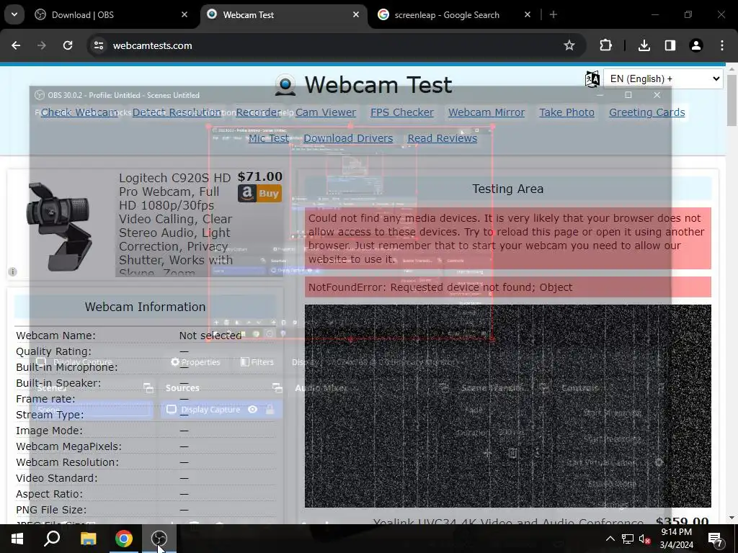Open a new Chrome tab
The height and width of the screenshot is (553, 738).
pyautogui.click(x=553, y=14)
